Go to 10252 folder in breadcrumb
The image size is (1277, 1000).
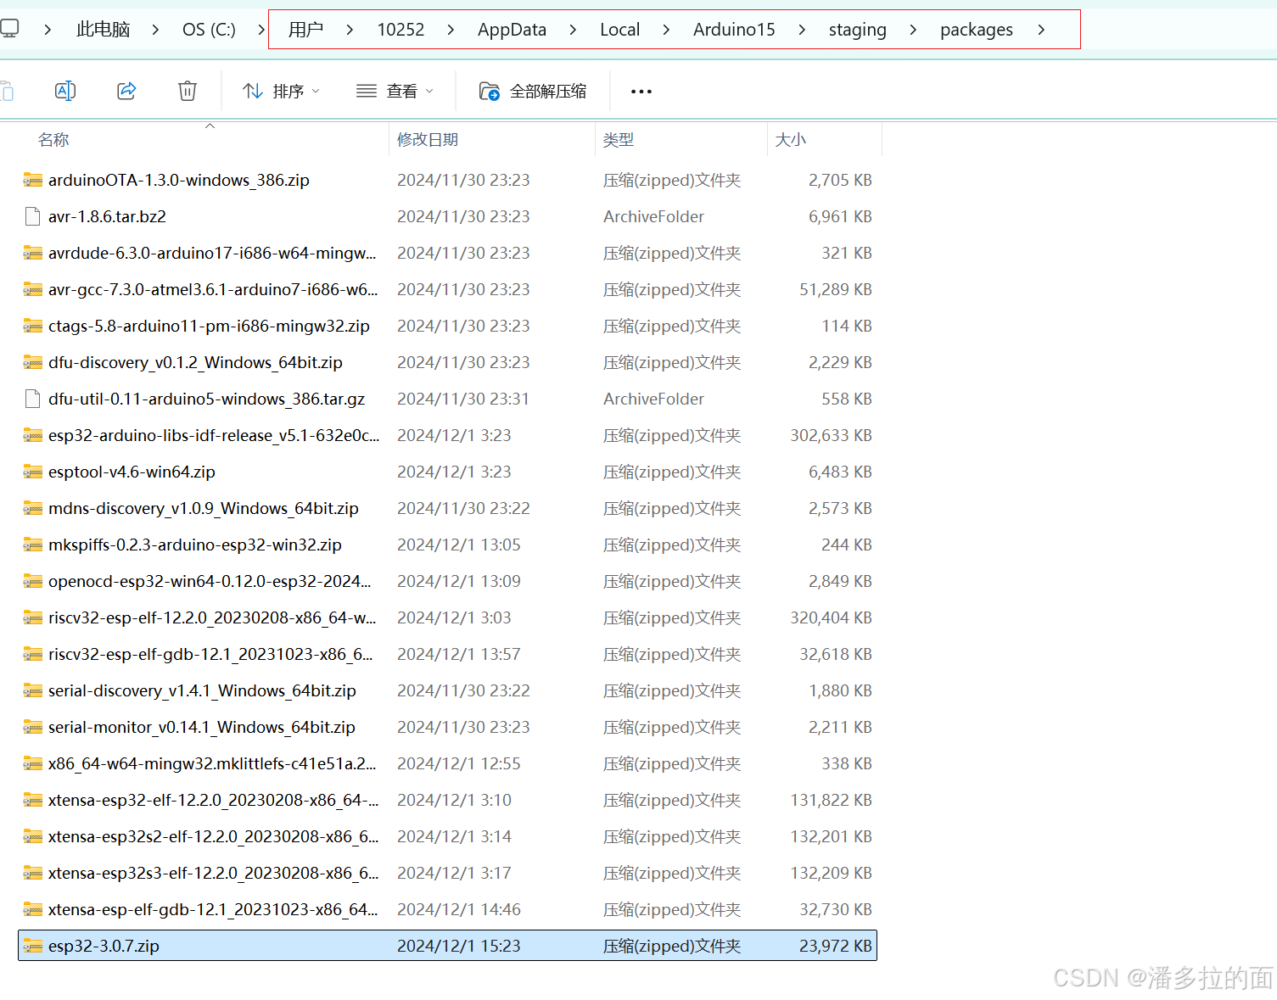point(400,30)
